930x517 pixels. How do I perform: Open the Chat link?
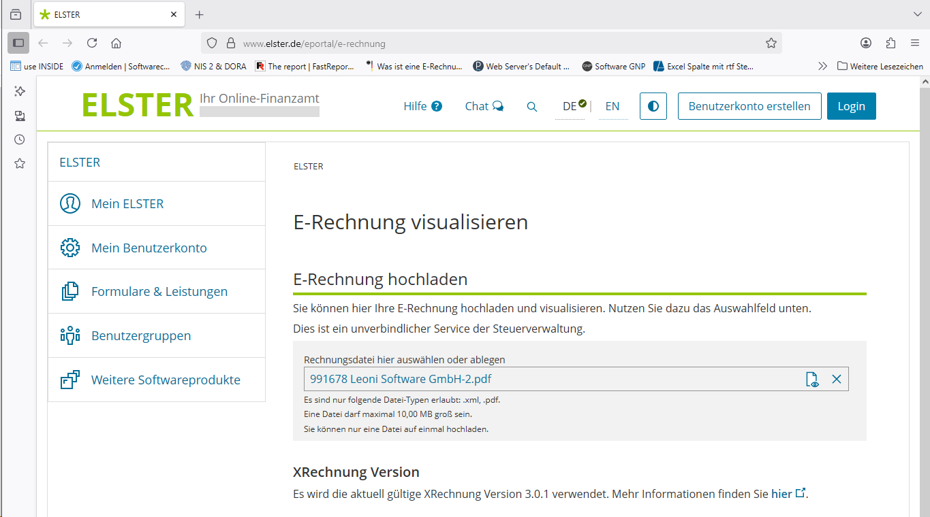pos(484,106)
